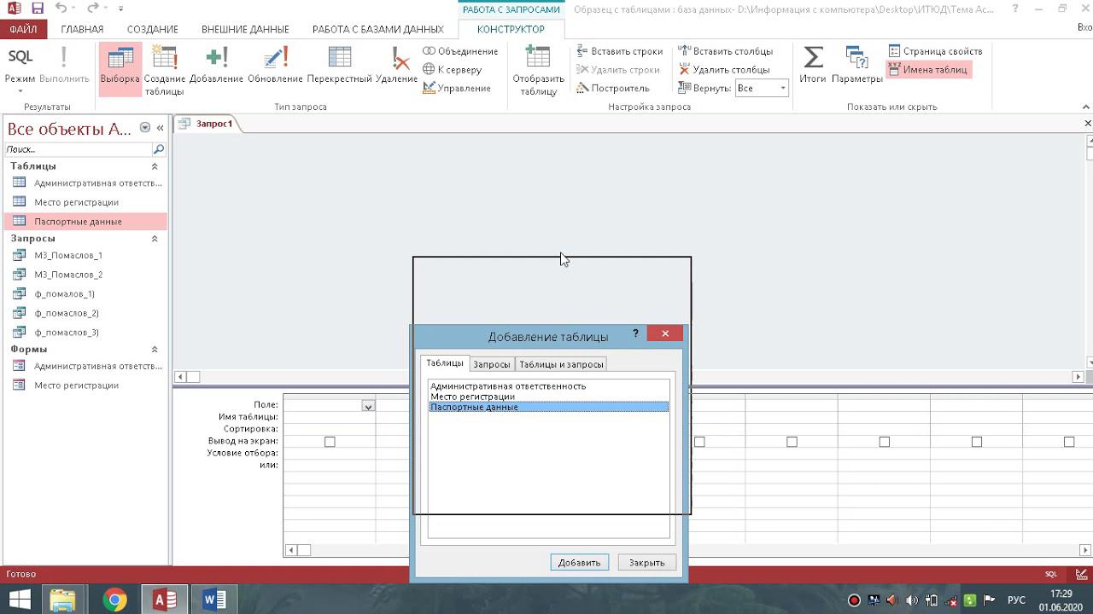Collapse the Запросы group
This screenshot has width=1093, height=614.
pyautogui.click(x=155, y=239)
